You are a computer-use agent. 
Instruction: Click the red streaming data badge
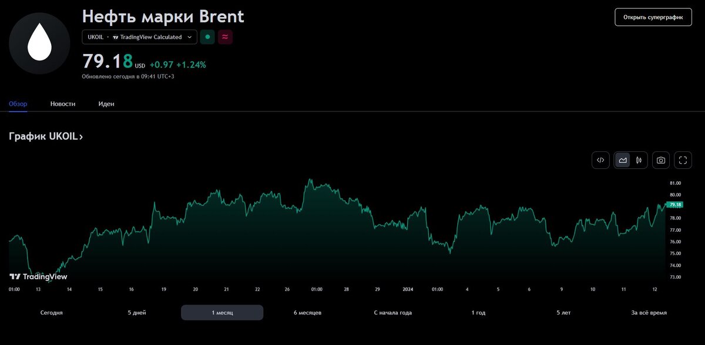click(x=224, y=36)
